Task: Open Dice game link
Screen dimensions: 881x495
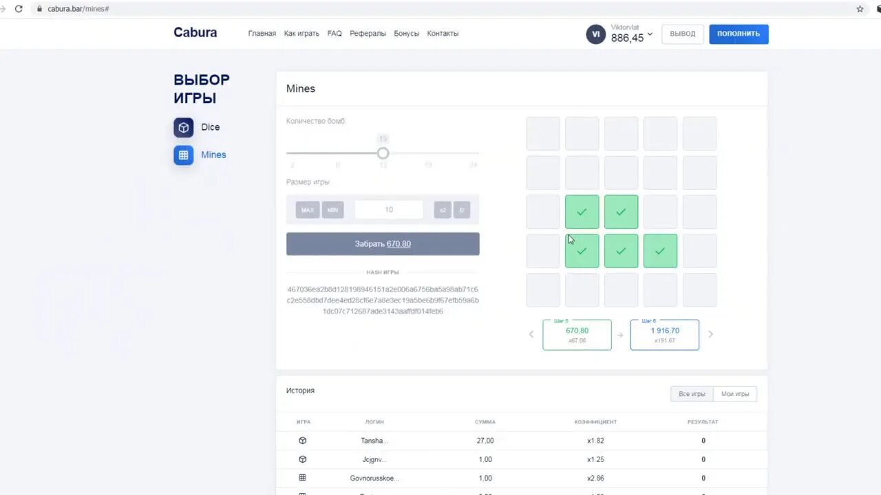Action: 211,127
